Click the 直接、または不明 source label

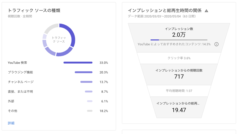20,92
